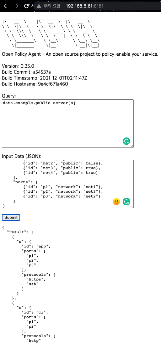Image resolution: width=161 pixels, height=344 pixels.
Task: Click the "ssh" protocol value in output
Action: [32, 284]
